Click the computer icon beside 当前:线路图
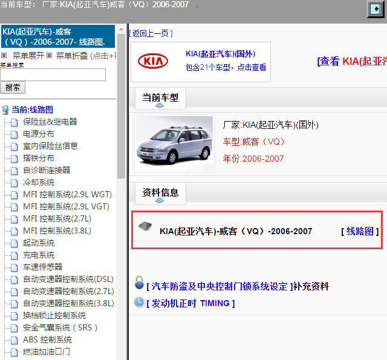Image resolution: width=387 pixels, height=360 pixels. [x=5, y=110]
